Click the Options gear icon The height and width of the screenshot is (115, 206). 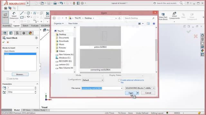pyautogui.click(x=82, y=3)
